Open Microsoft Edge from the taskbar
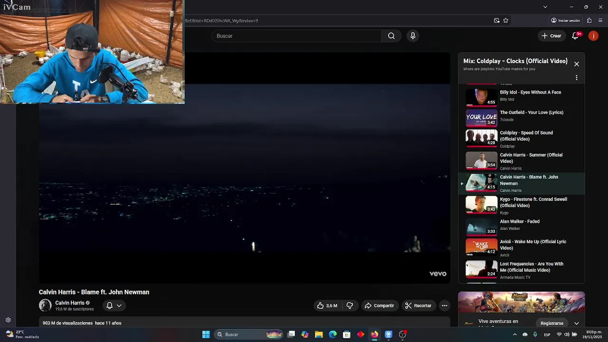The height and width of the screenshot is (342, 608). (x=333, y=334)
